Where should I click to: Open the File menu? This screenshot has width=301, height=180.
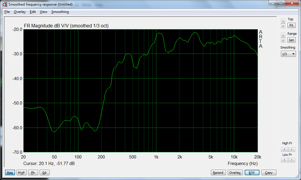pyautogui.click(x=7, y=12)
